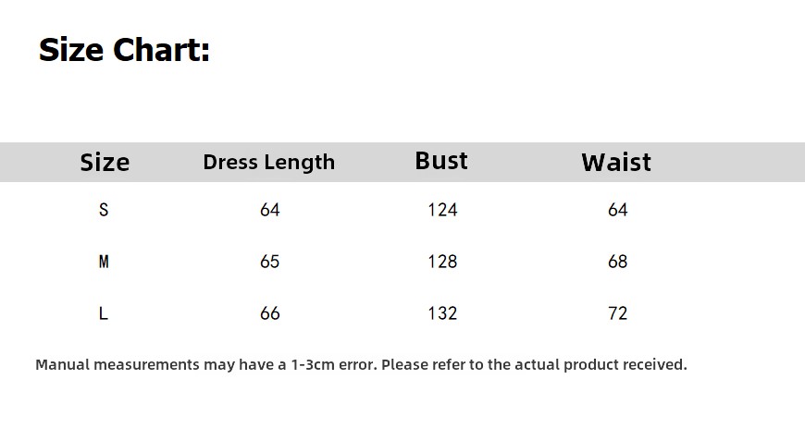Click the S row waist value
Image resolution: width=805 pixels, height=428 pixels.
617,210
